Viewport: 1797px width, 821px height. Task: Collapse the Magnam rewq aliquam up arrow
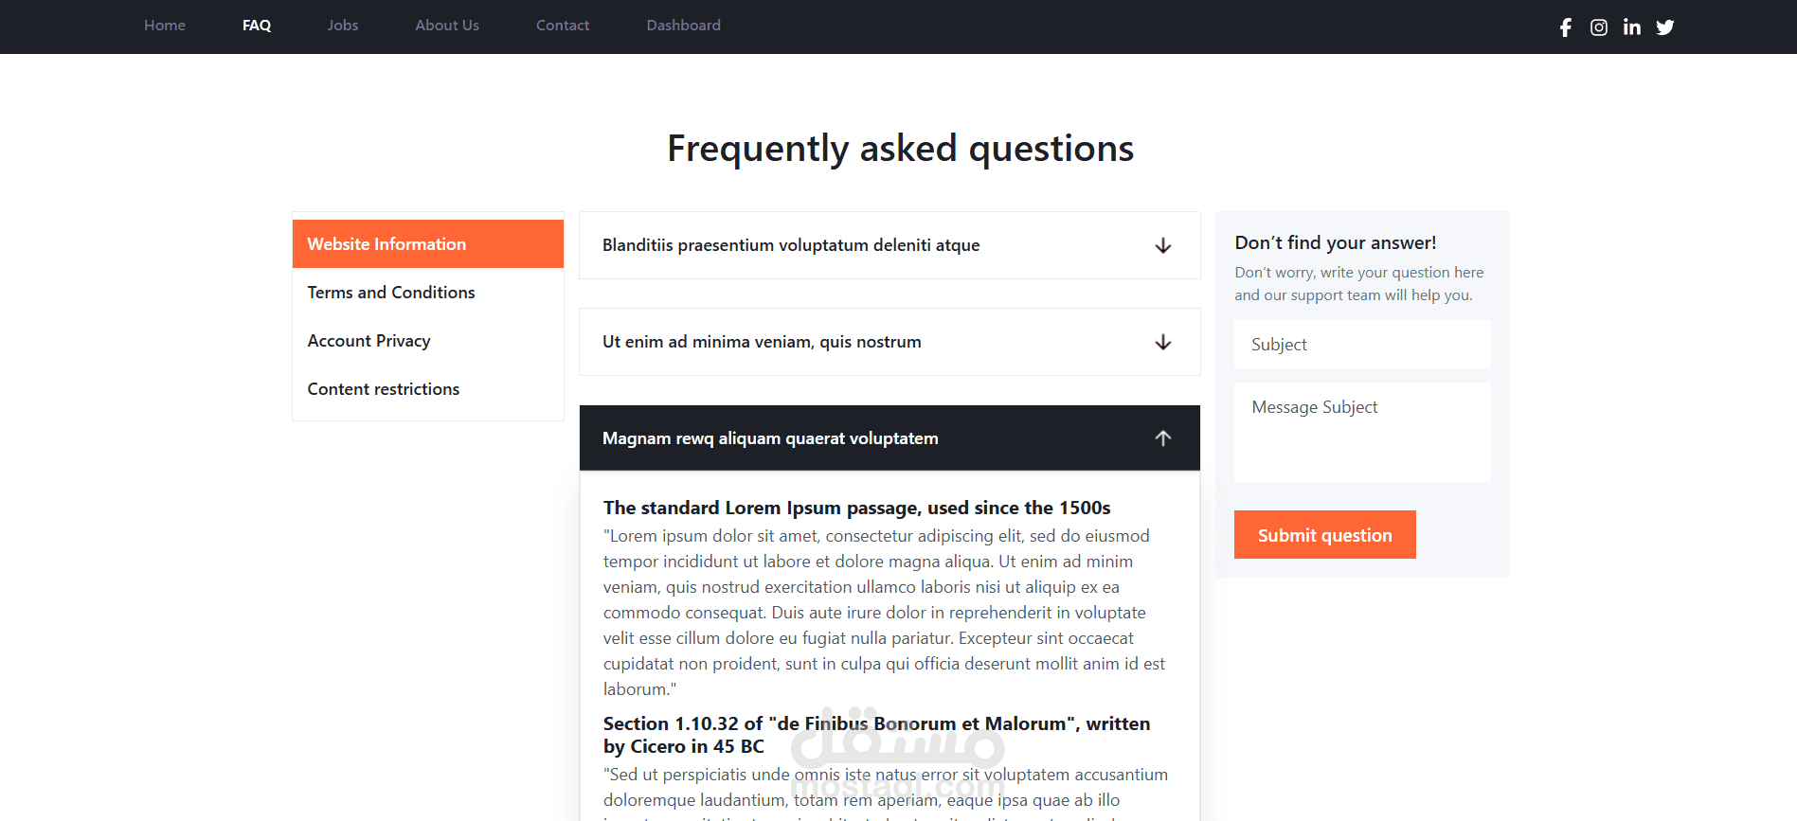(x=1163, y=438)
